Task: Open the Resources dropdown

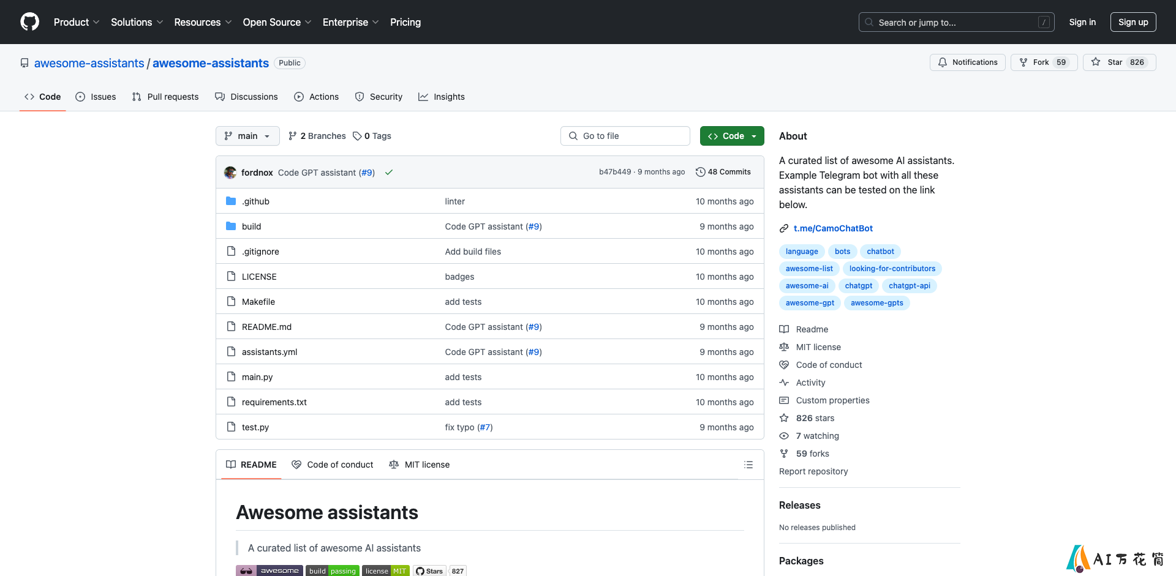Action: [203, 22]
